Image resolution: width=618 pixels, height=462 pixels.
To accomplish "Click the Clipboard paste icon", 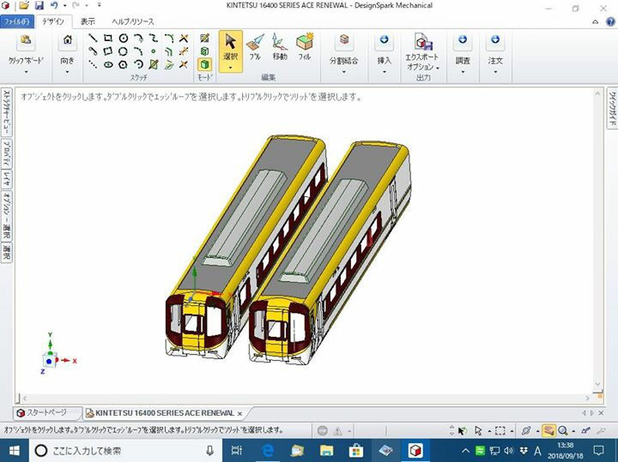I will coord(26,40).
